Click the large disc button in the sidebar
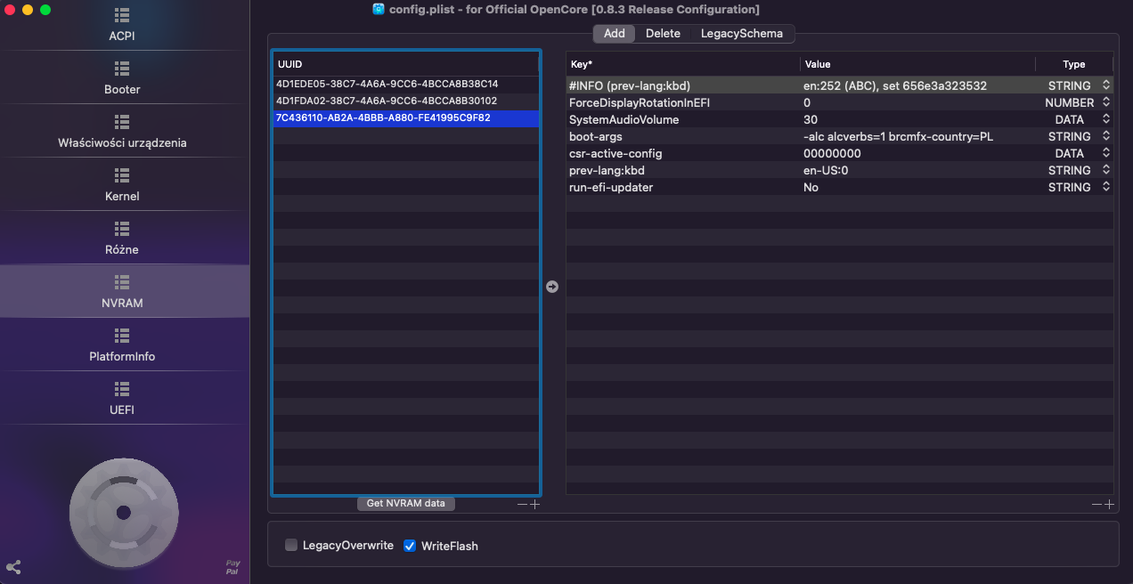Image resolution: width=1133 pixels, height=584 pixels. [x=124, y=513]
